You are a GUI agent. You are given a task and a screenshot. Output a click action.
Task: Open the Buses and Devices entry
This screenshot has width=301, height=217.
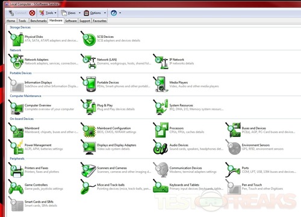tap(253, 128)
